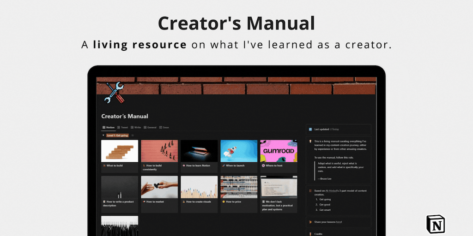Open the How to market hands thumbnail

(x=159, y=187)
